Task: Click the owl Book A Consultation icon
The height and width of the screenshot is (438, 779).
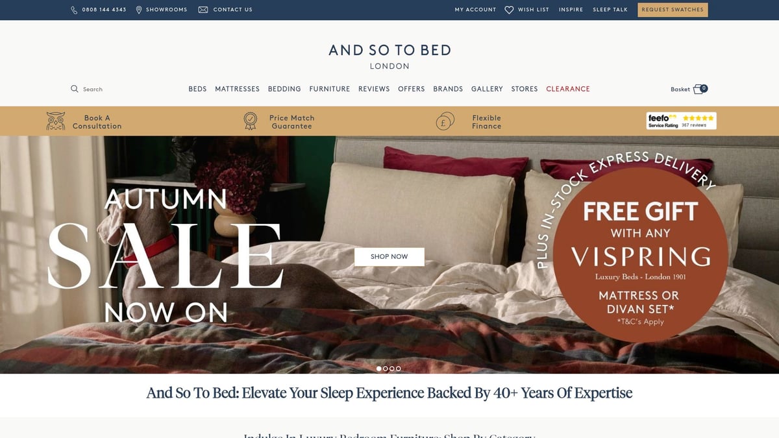Action: point(56,121)
